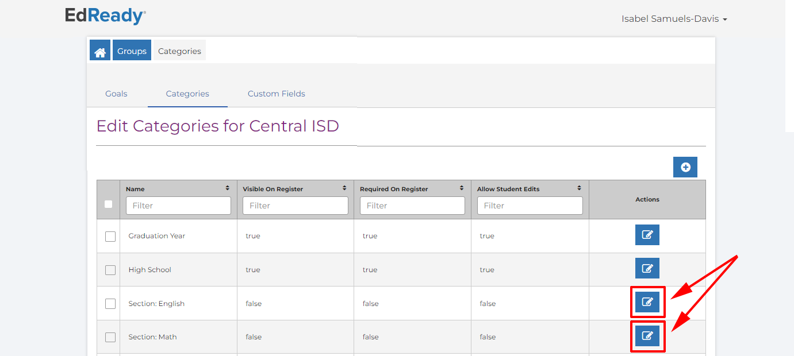Edit the Section: English category
Screen dimensions: 794x356
(x=647, y=301)
